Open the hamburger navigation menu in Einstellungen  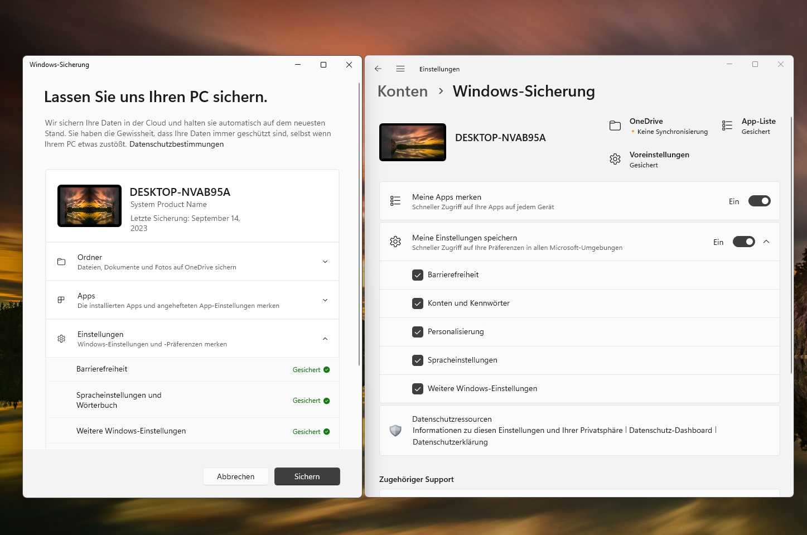pyautogui.click(x=400, y=69)
